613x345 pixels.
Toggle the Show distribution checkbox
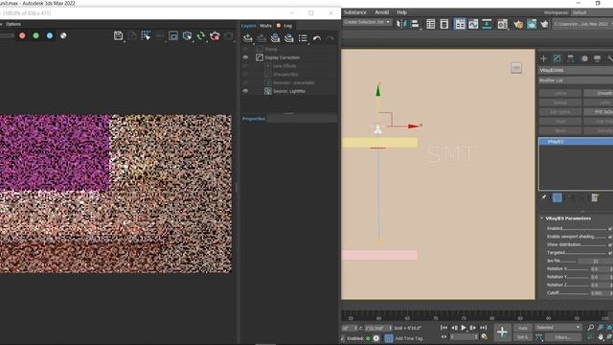pyautogui.click(x=610, y=244)
